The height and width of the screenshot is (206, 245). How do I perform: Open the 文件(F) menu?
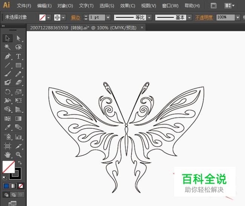tap(24, 6)
